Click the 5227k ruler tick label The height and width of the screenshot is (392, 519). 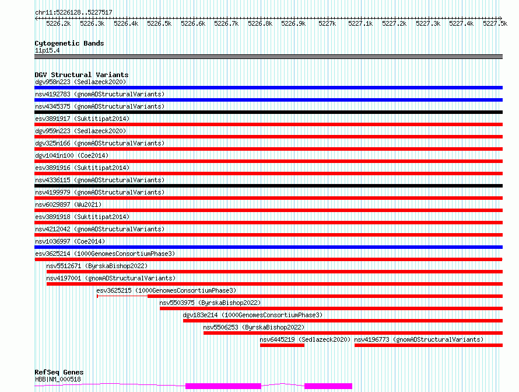[327, 23]
